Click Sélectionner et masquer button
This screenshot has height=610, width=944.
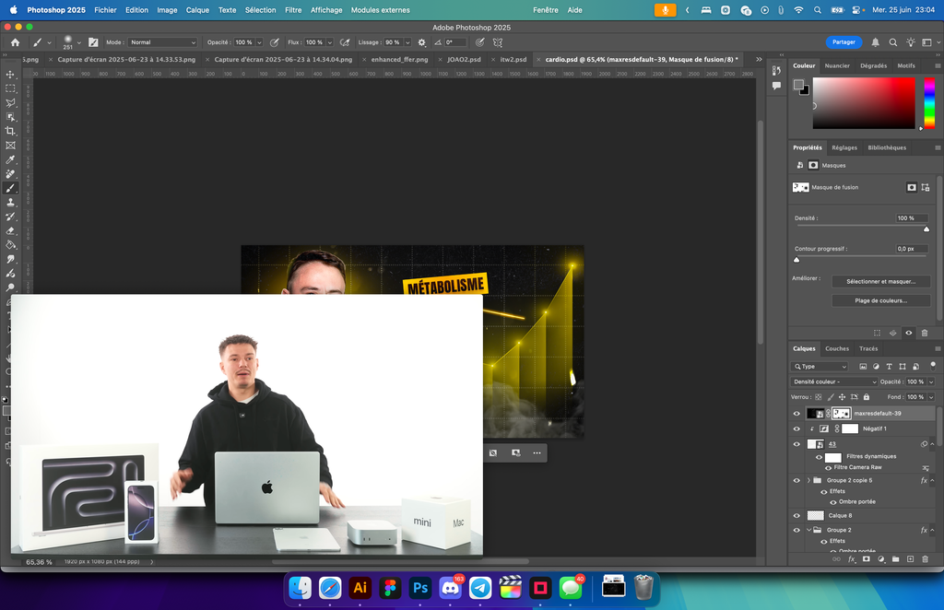pyautogui.click(x=880, y=282)
